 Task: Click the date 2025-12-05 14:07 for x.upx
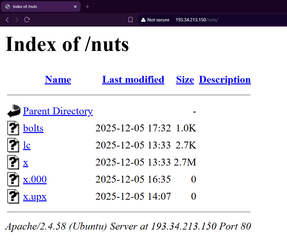point(133,196)
